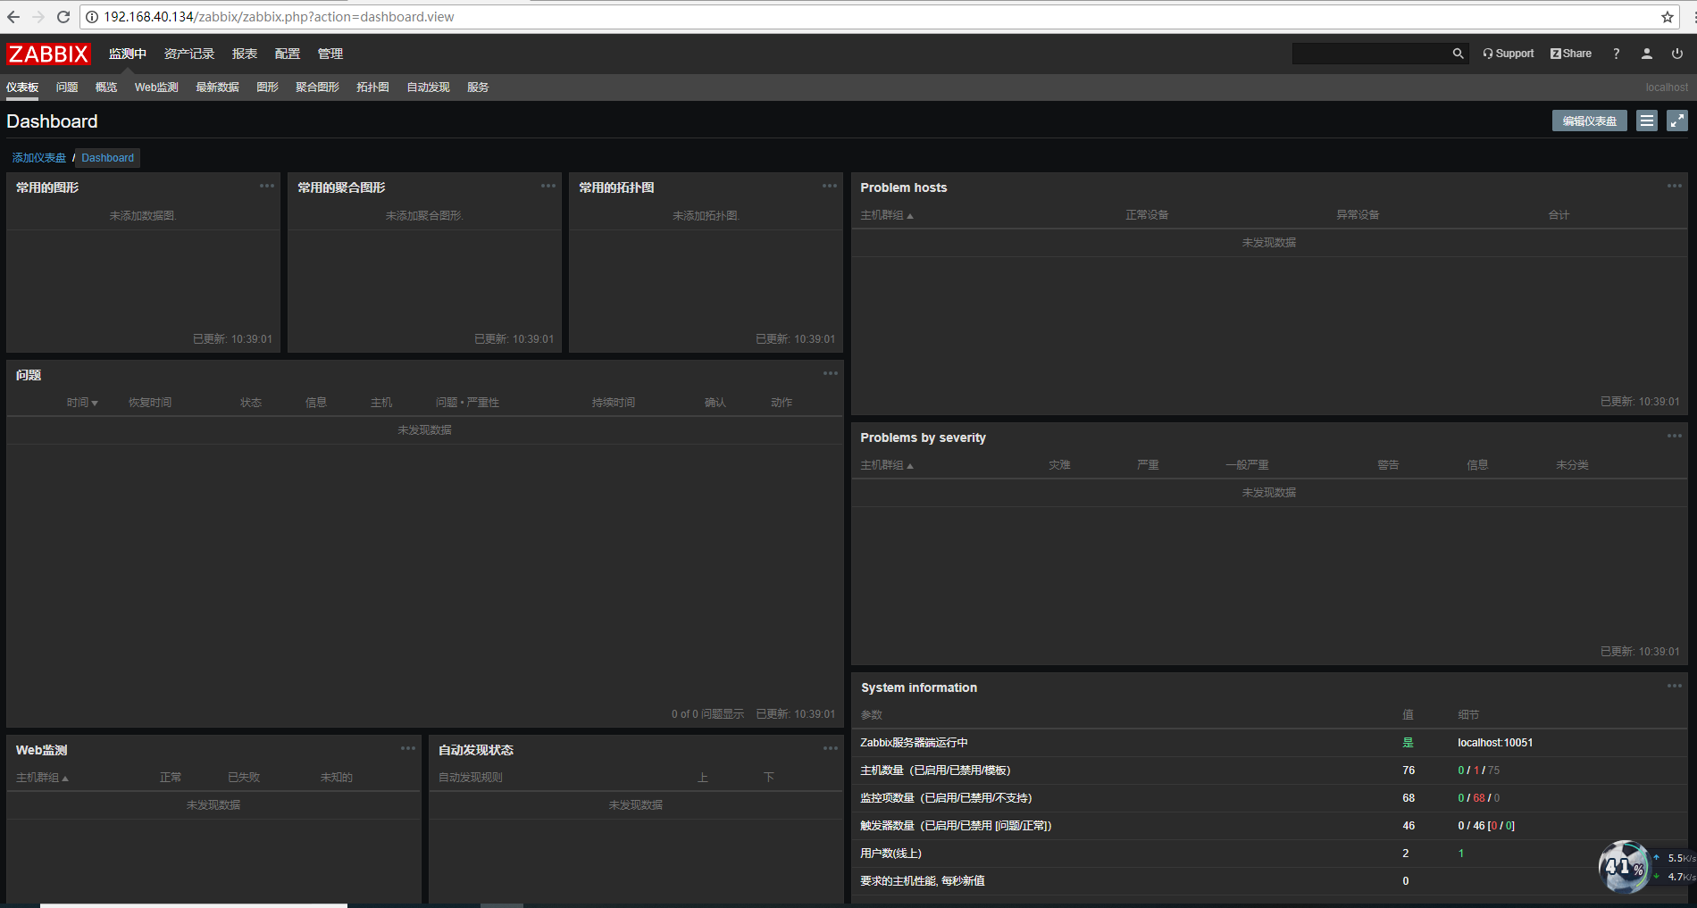Click the 触发器数量 value 46
The width and height of the screenshot is (1697, 908).
pos(1409,826)
